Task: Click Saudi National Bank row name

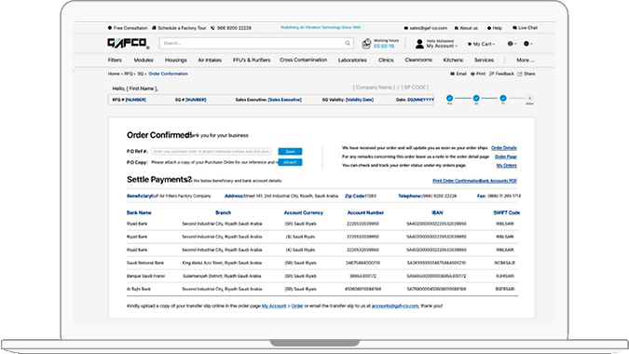Action: [x=145, y=263]
